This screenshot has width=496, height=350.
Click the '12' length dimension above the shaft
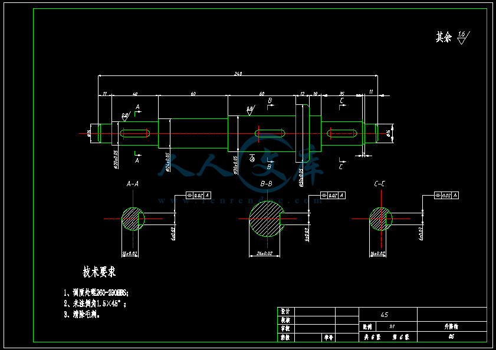pos(302,94)
